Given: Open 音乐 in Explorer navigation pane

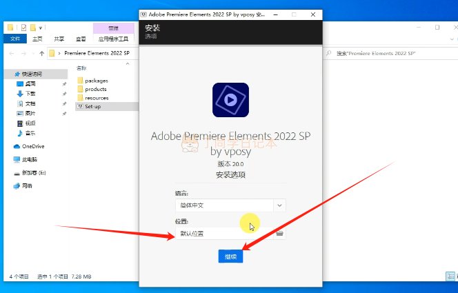Looking at the screenshot, I should 30,133.
